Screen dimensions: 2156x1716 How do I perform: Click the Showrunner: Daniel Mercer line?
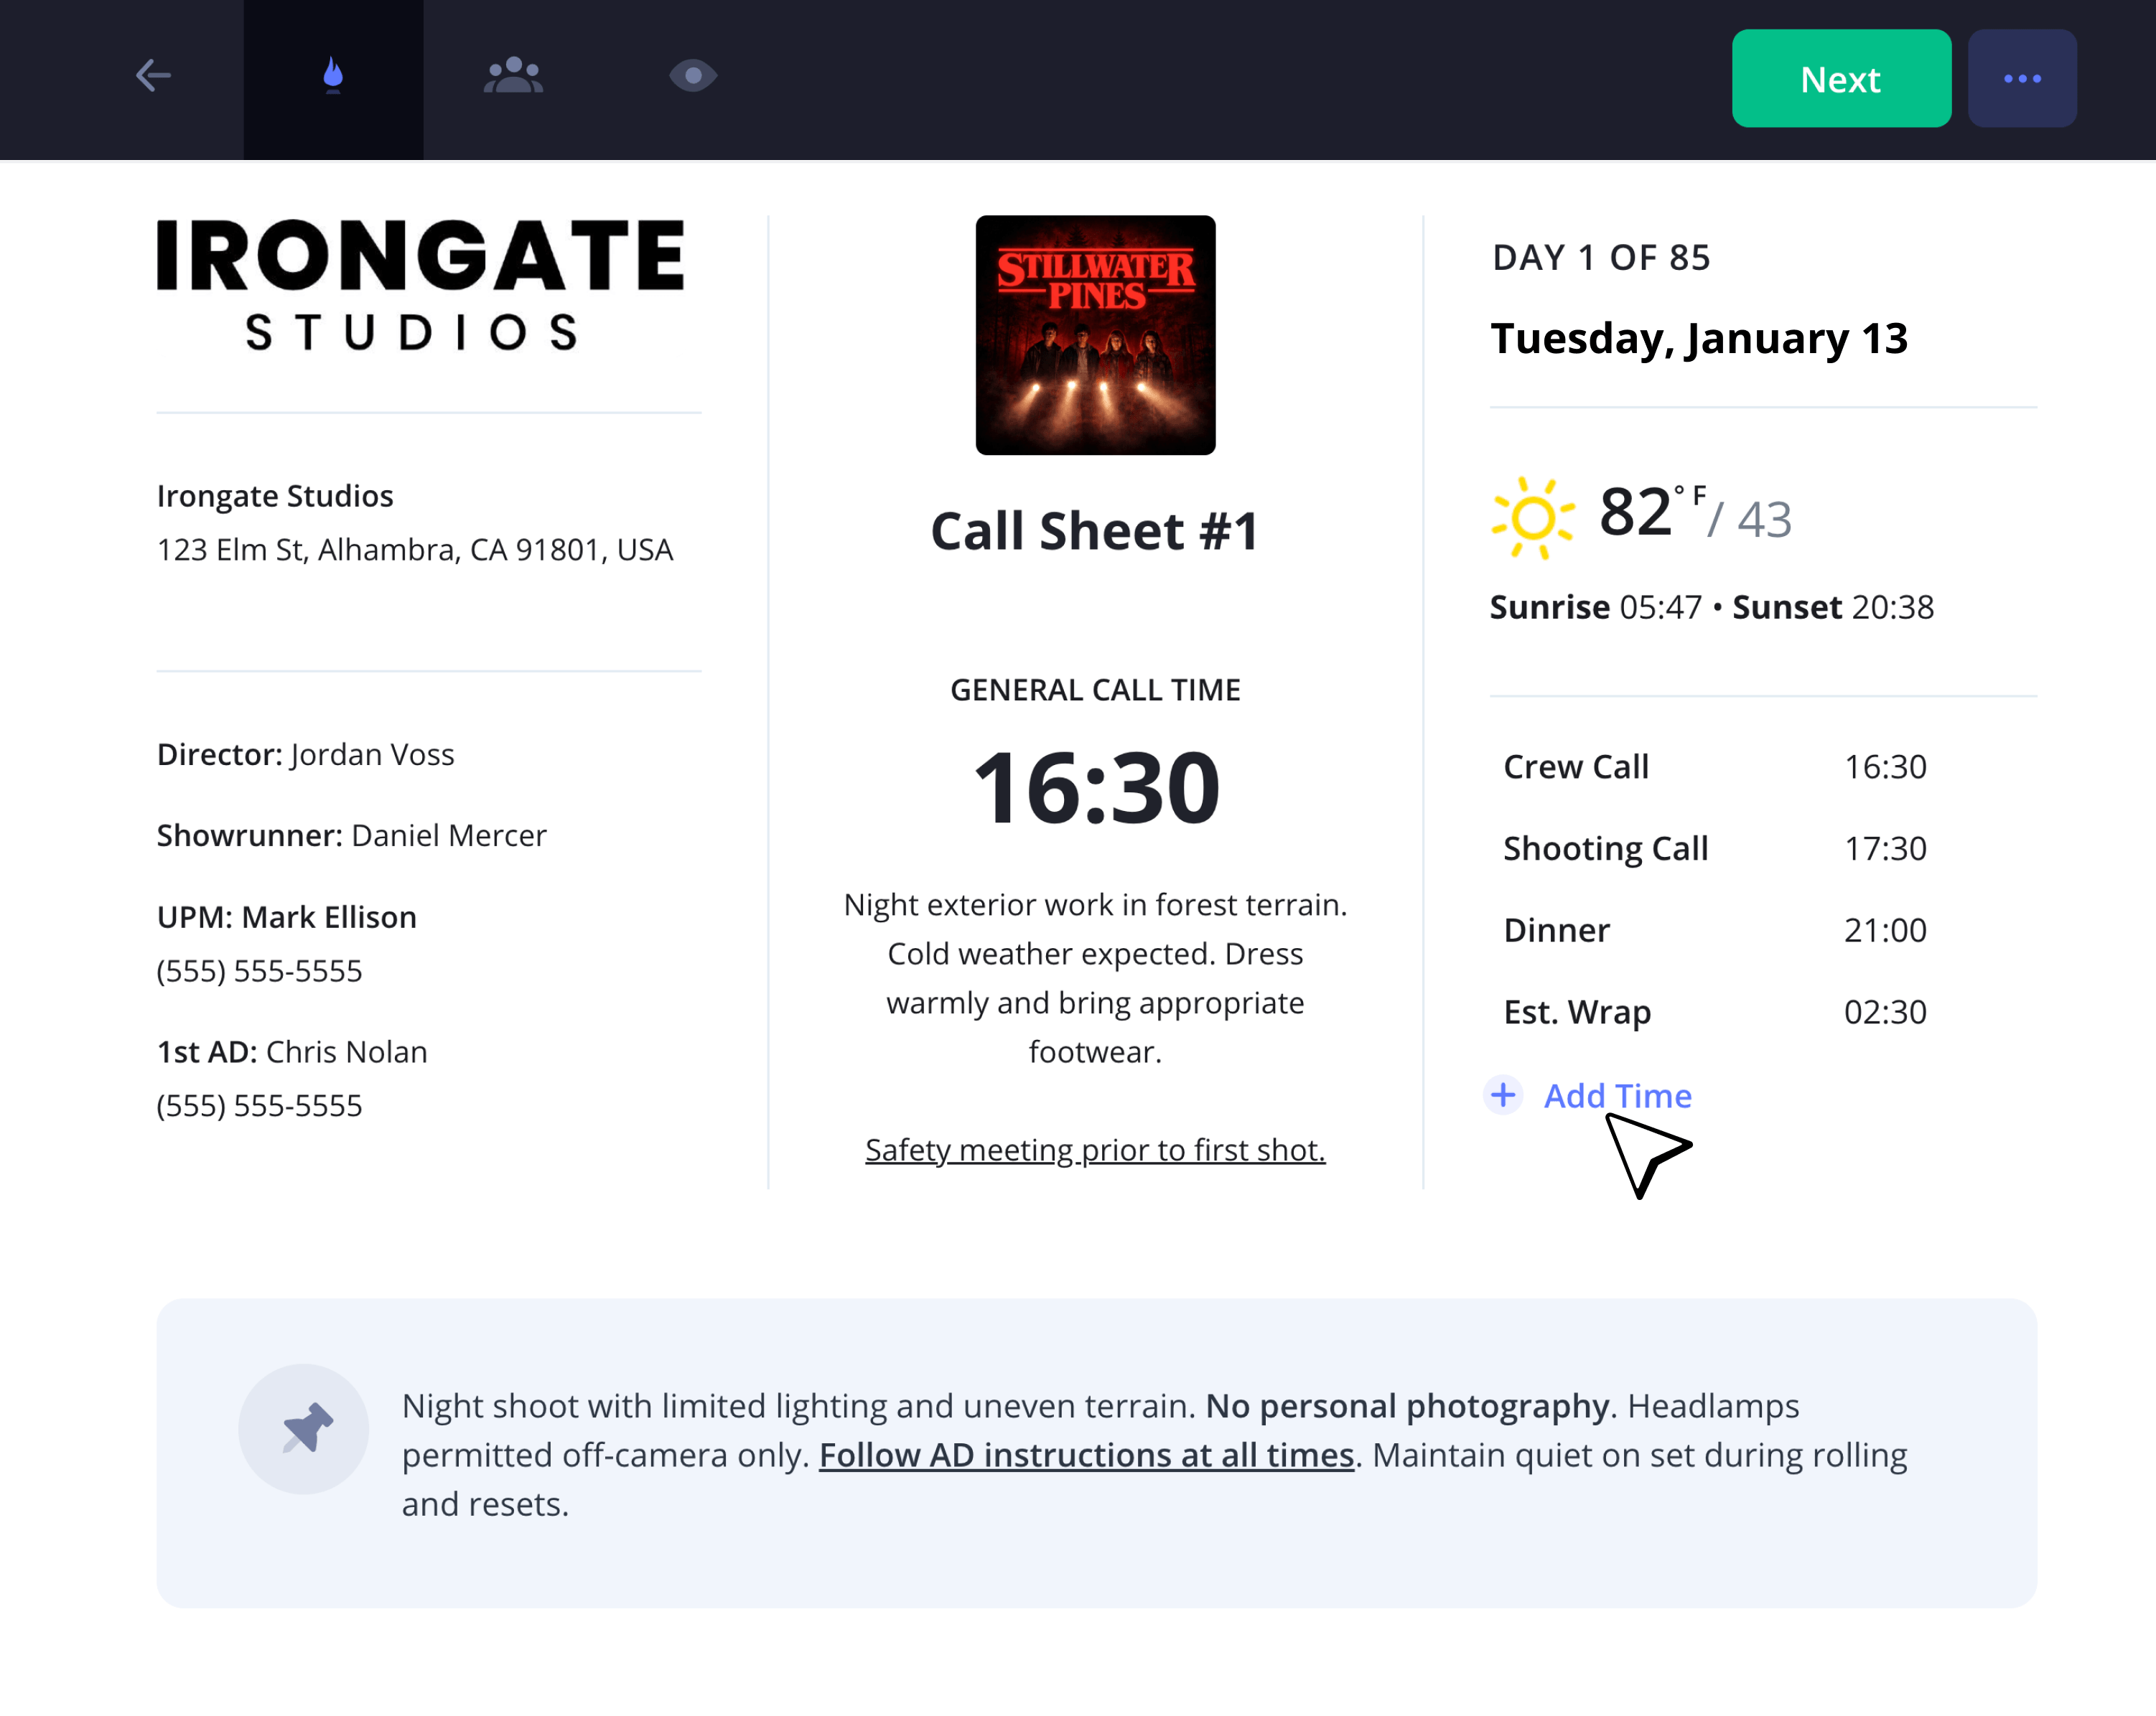(351, 835)
